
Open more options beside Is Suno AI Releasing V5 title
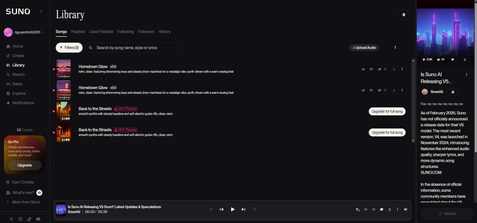467,75
